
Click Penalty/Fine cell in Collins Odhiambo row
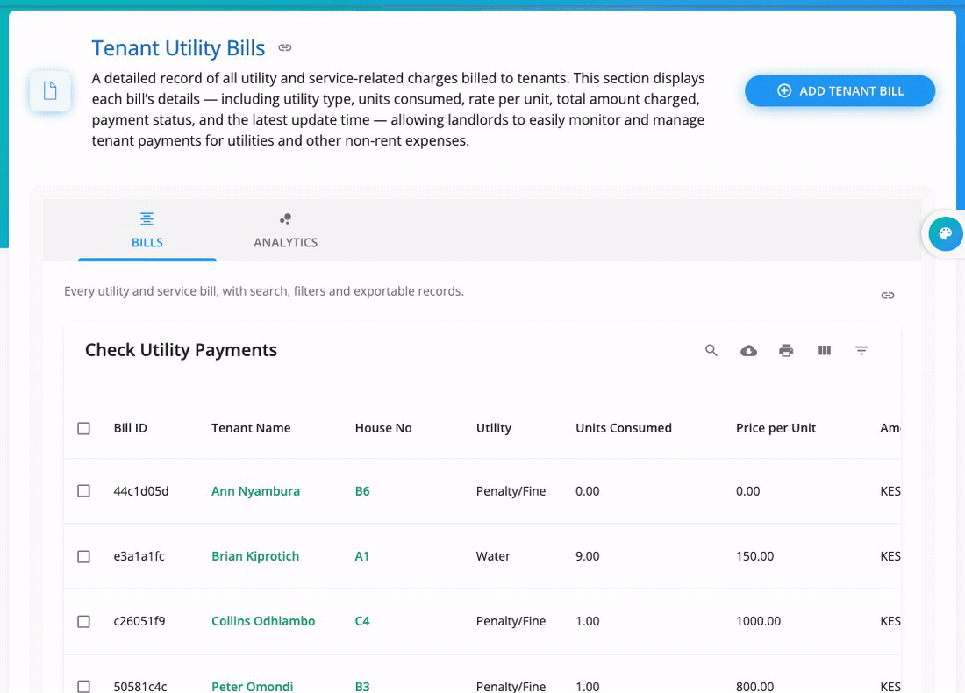pos(511,621)
